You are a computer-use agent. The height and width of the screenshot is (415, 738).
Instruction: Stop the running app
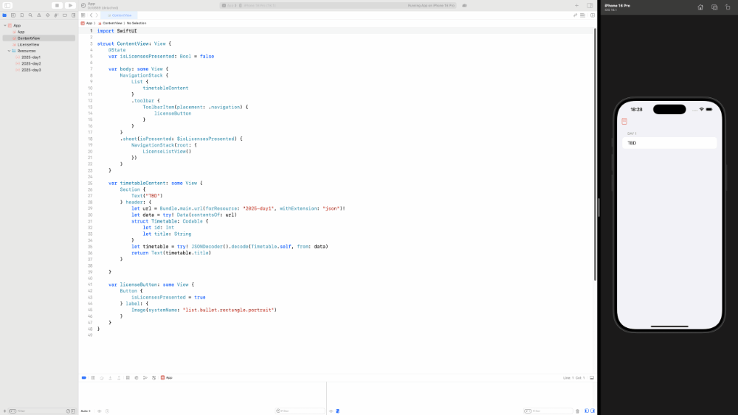(57, 6)
